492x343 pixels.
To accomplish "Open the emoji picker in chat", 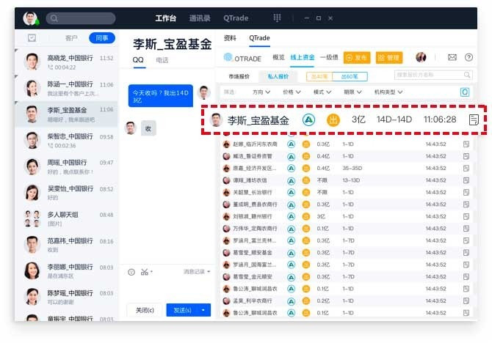I will tap(131, 272).
